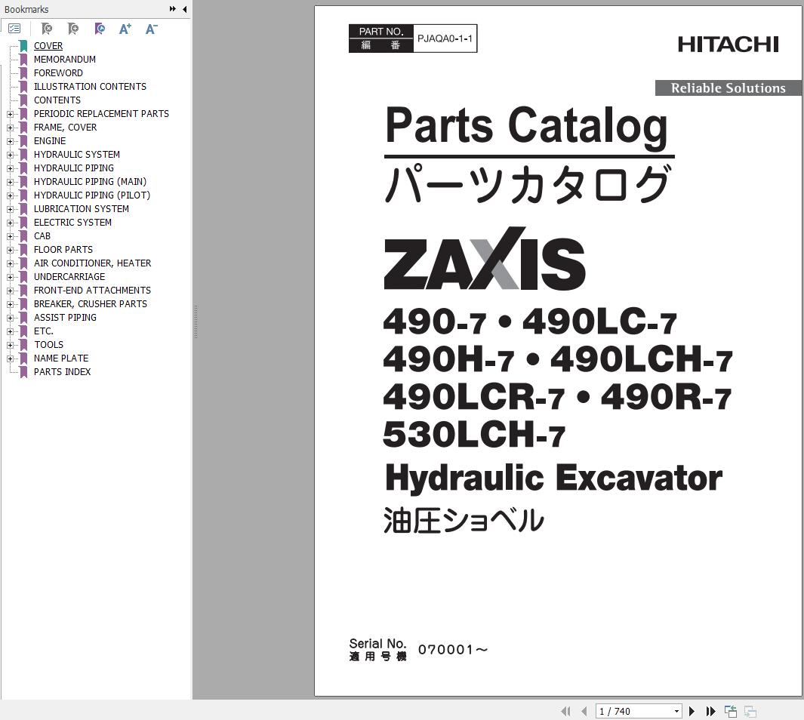Go to the first page arrow
The image size is (804, 720).
pyautogui.click(x=565, y=711)
